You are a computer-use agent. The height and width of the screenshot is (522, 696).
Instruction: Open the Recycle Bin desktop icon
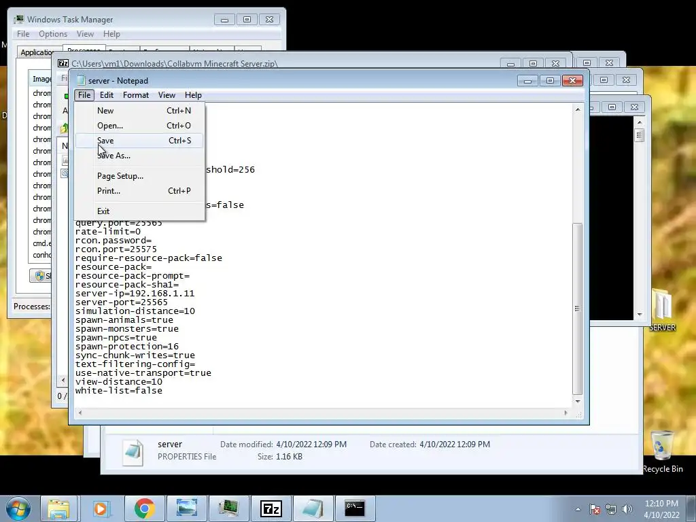(662, 451)
